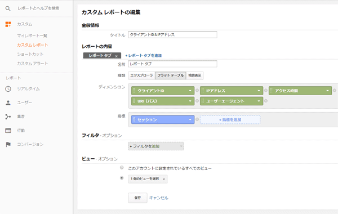Open the リアルタイム report label
Screen dimensions: 338x214
pos(29,89)
